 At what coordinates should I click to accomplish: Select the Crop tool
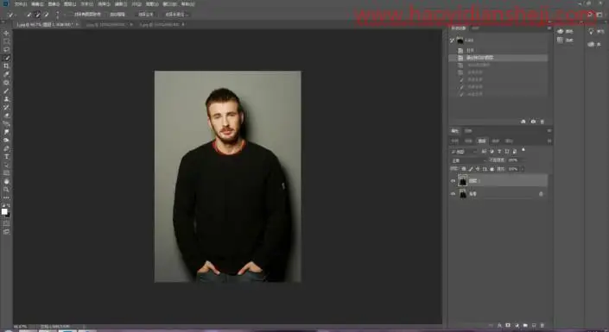(6, 66)
